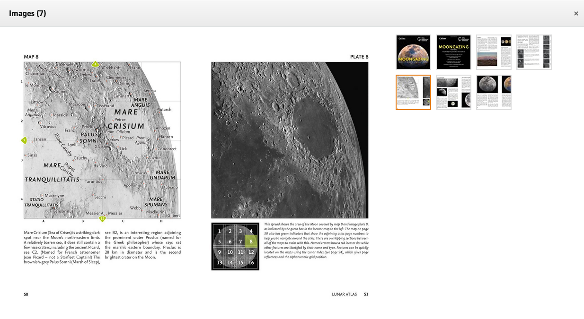The image size is (584, 319).
Task: Select cell 1 in the plate locator grid
Action: tap(219, 231)
